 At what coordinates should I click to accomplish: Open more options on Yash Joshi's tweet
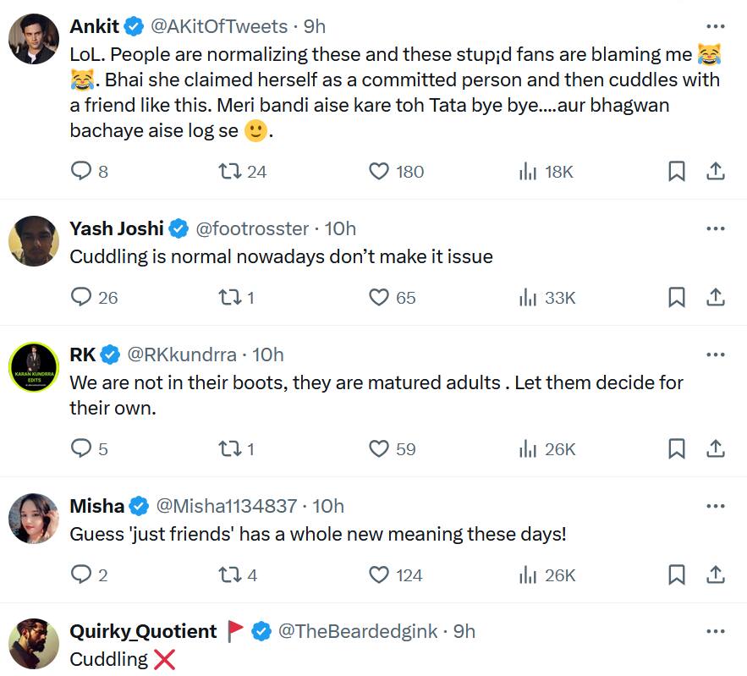[x=715, y=228]
